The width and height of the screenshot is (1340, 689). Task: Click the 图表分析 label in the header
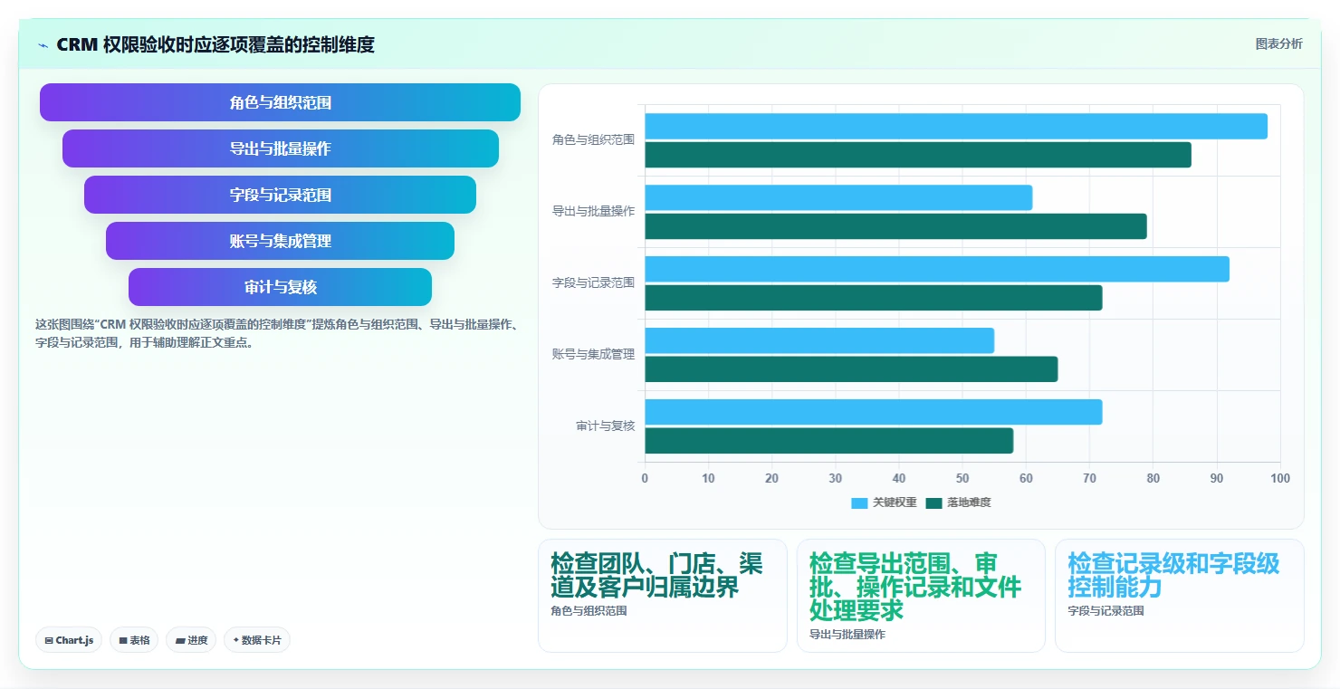[1278, 43]
